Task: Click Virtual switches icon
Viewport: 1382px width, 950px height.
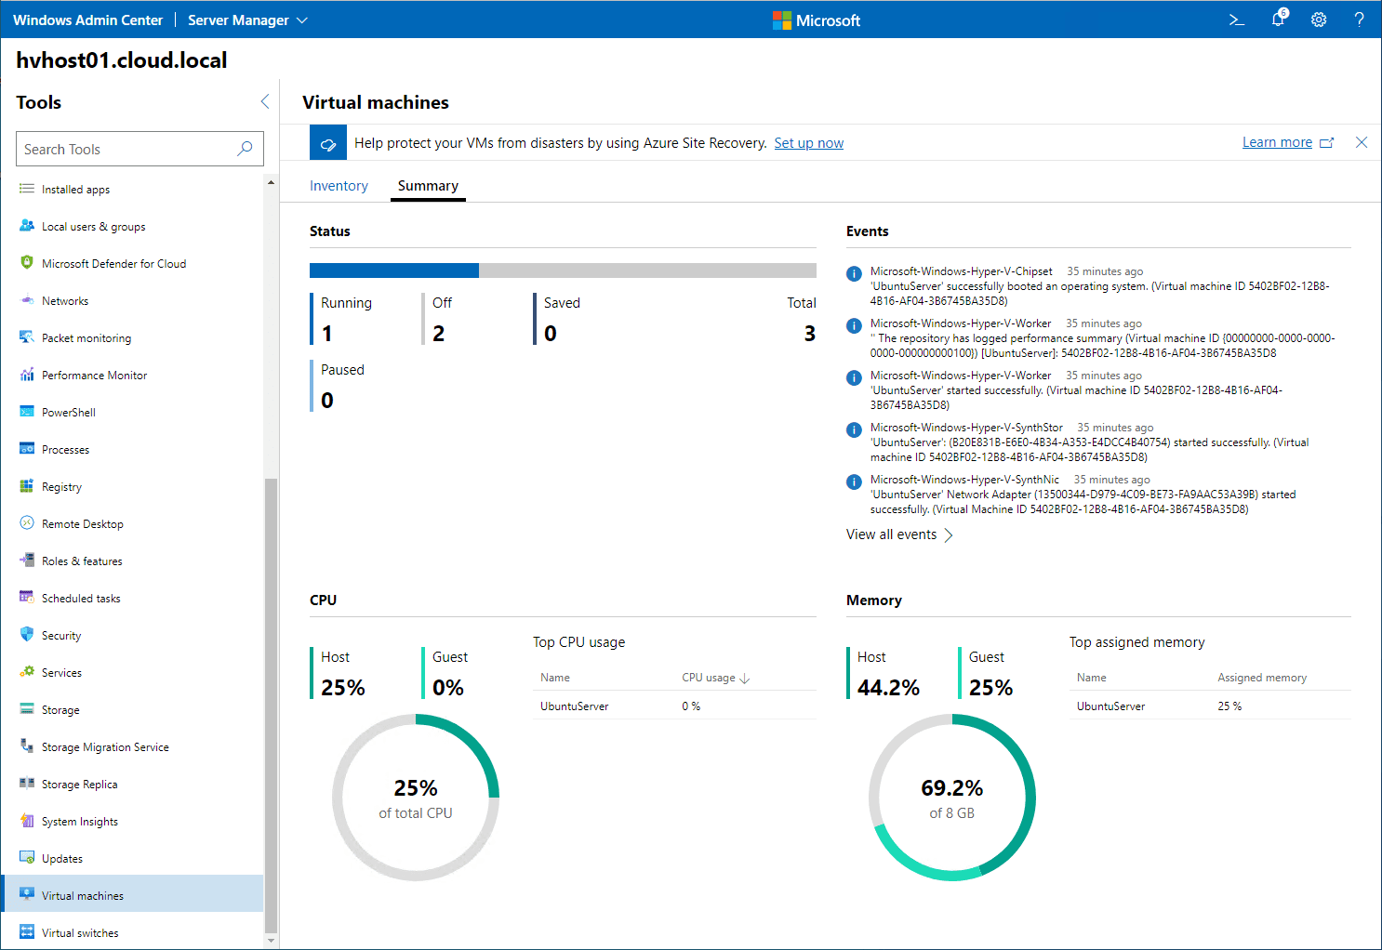Action: point(27,932)
